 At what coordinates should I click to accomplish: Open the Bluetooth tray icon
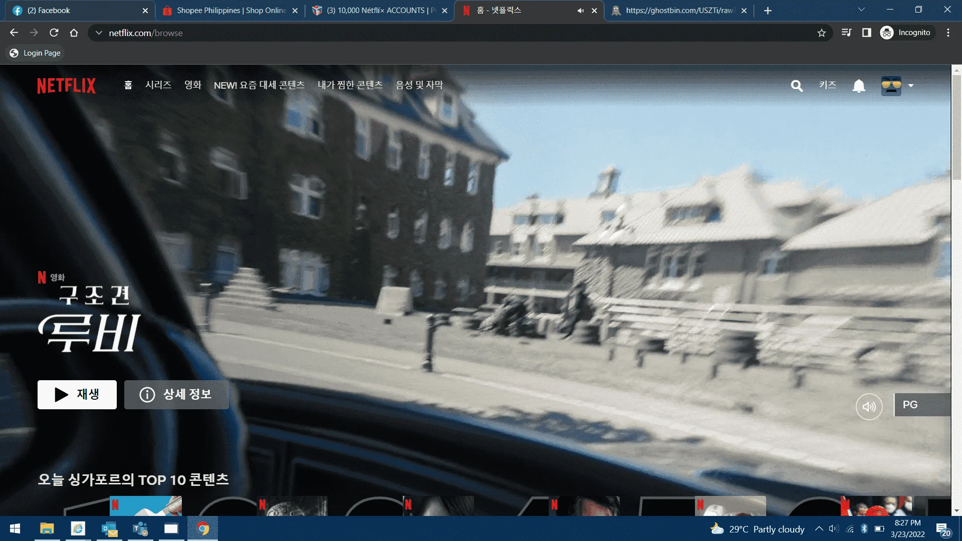[x=864, y=529]
